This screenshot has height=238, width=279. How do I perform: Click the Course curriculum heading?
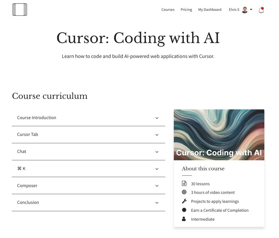[x=50, y=96]
